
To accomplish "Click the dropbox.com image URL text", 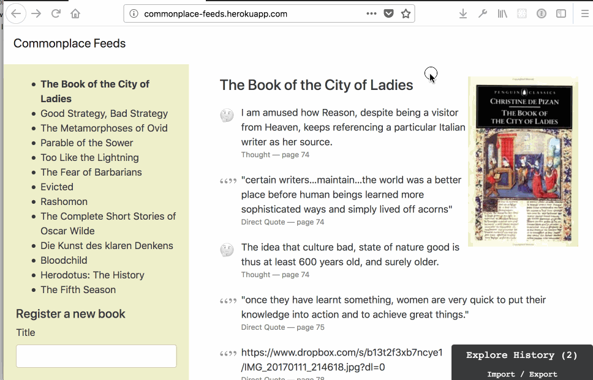I will pos(342,360).
